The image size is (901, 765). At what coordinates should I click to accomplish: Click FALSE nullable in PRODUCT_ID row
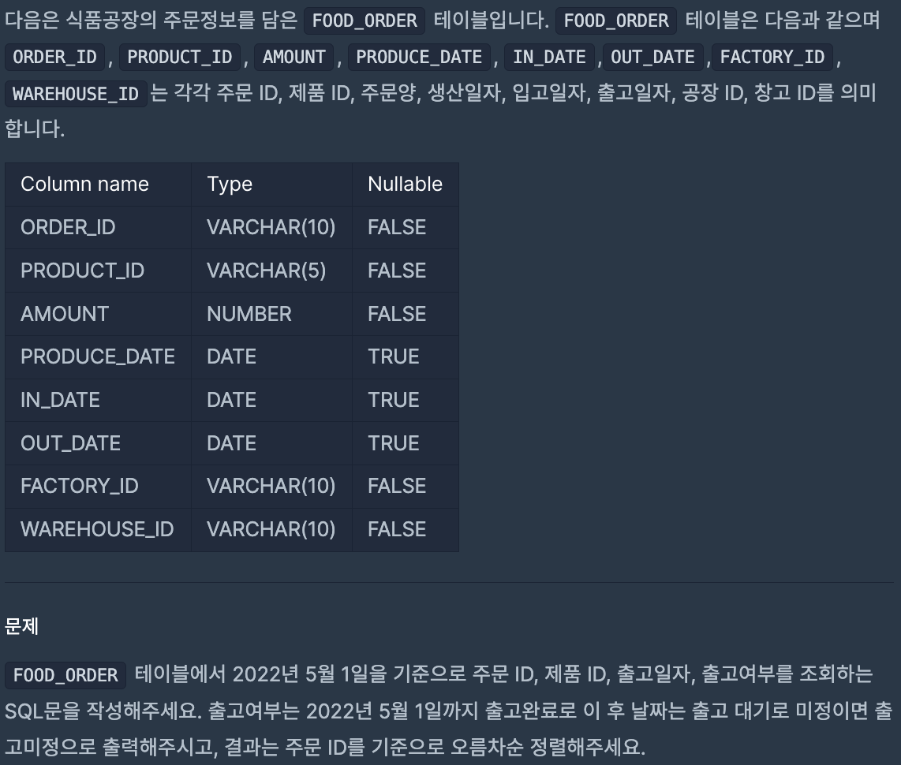click(405, 271)
